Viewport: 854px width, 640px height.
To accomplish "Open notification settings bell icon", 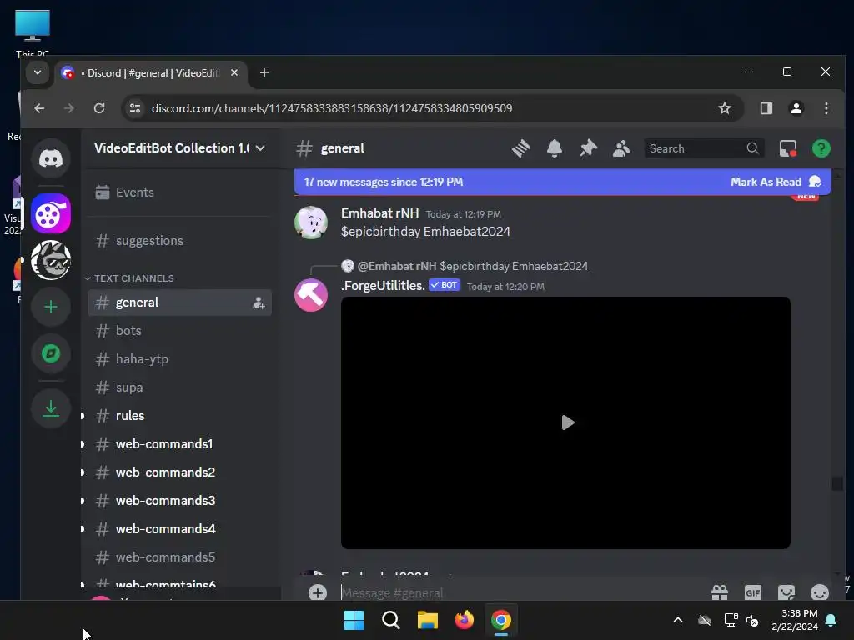I will (x=555, y=148).
